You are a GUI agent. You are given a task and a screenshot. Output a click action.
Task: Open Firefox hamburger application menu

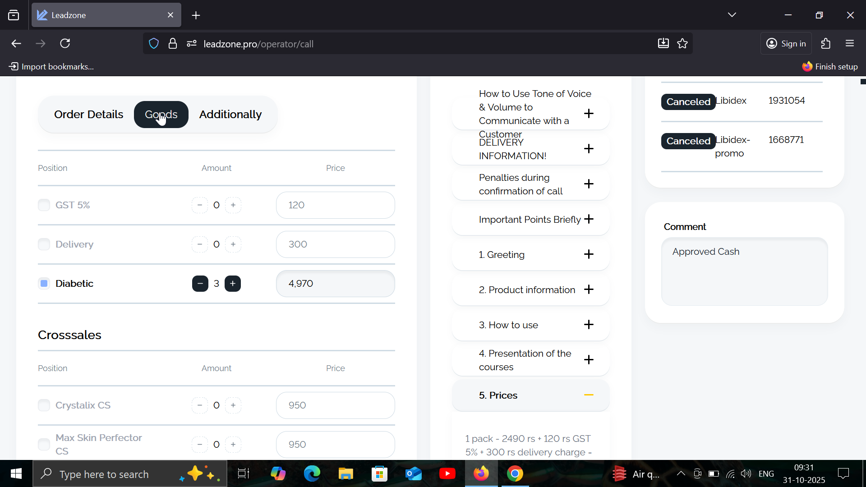[x=850, y=44]
